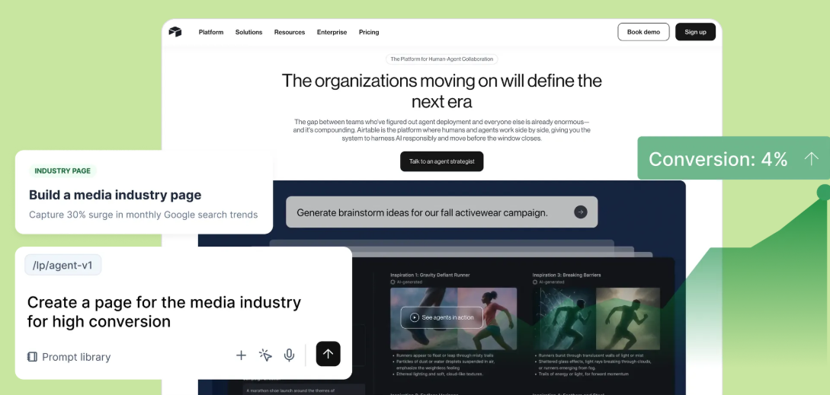
Task: Send the prompt with the up-arrow button
Action: tap(328, 354)
